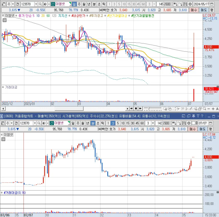
Task: Open calendar picker next to 07/07 date
Action: tap(211, 123)
